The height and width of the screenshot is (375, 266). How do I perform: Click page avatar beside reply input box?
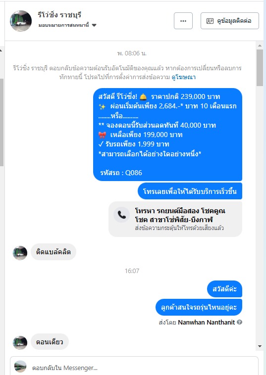tap(20, 367)
